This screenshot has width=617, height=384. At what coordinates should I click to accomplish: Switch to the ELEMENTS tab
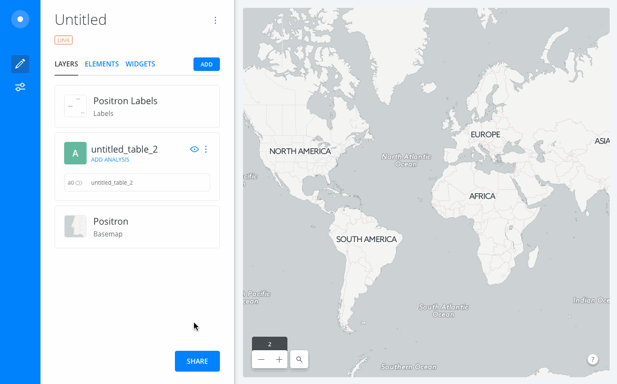[102, 64]
